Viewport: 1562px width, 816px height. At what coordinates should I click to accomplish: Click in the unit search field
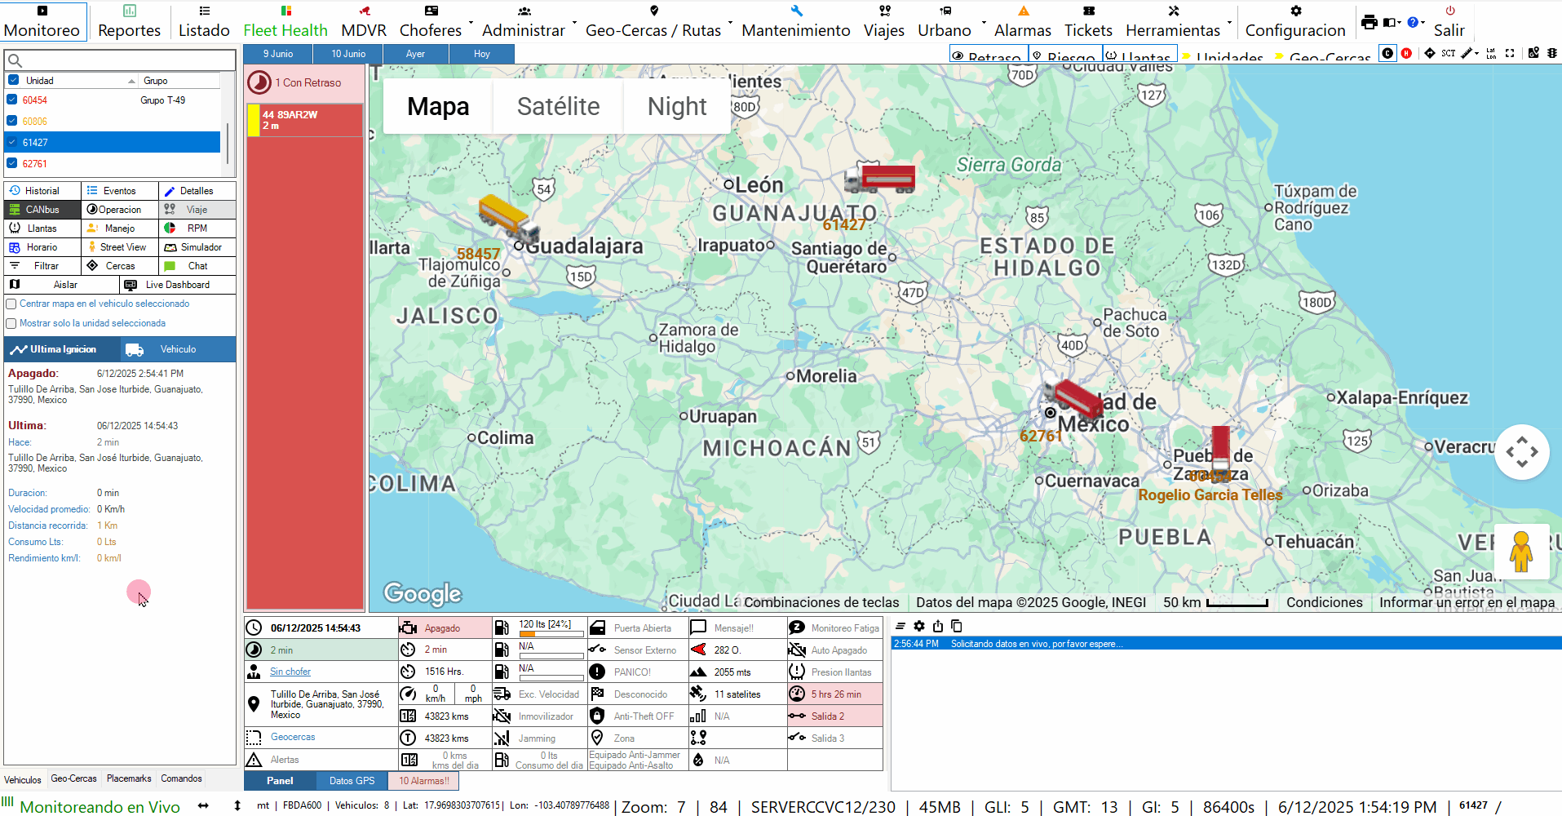coord(120,60)
